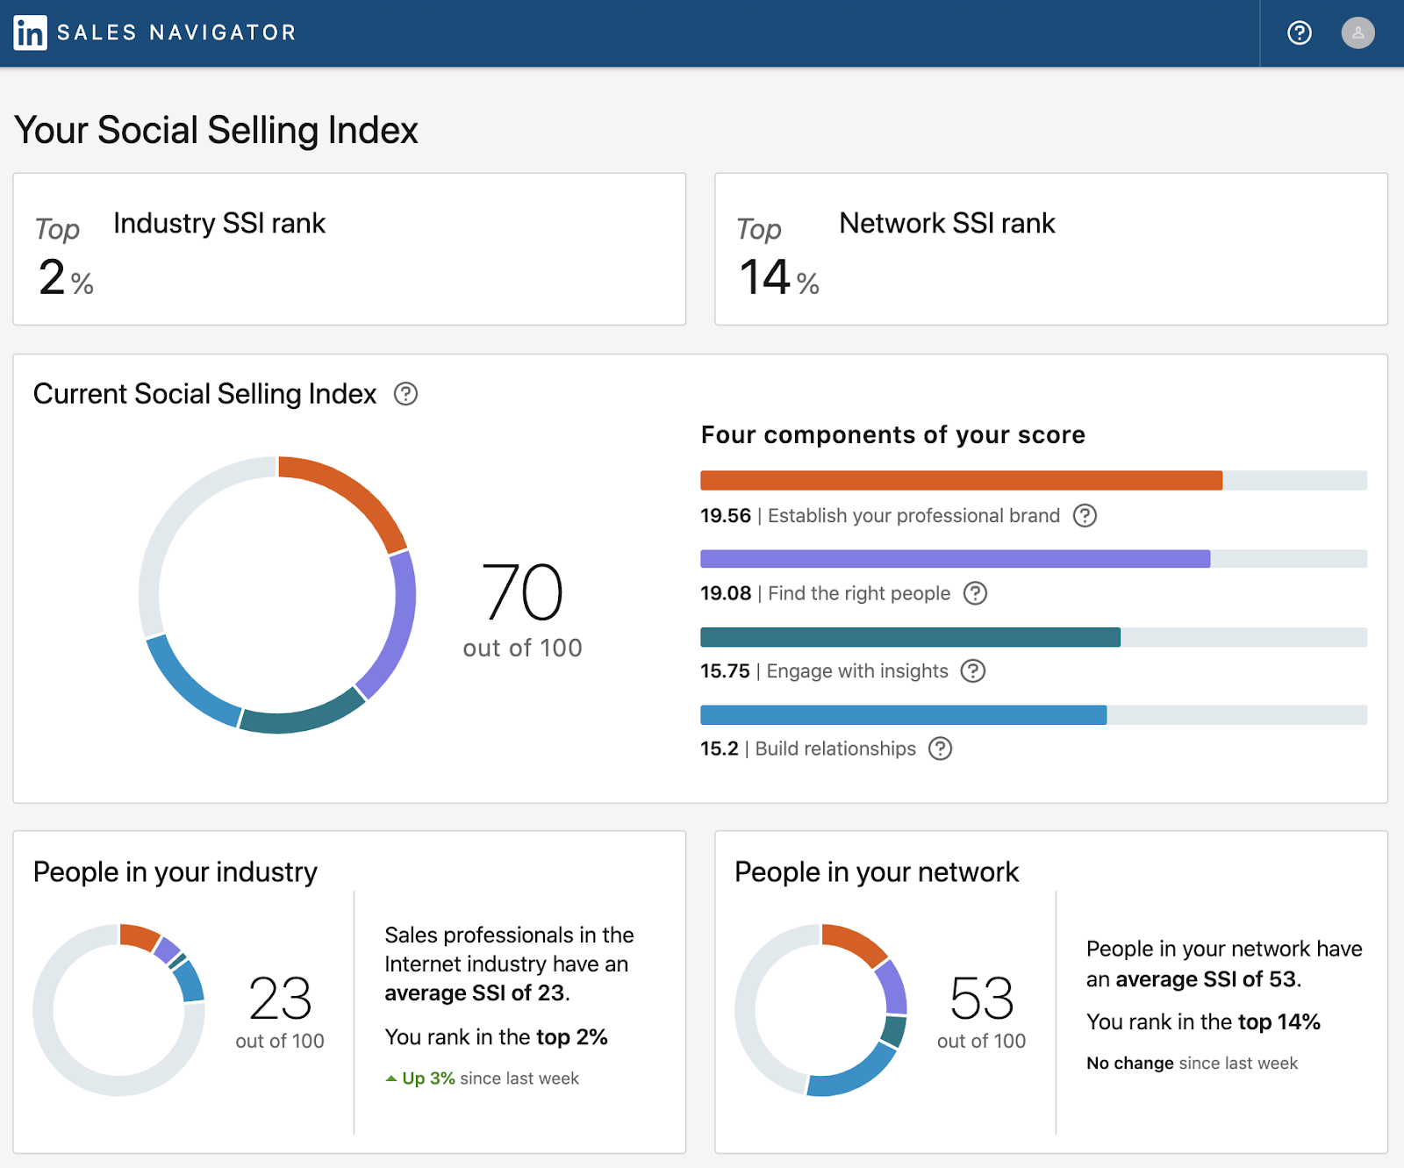This screenshot has width=1404, height=1168.
Task: Click the Industry SSI rank card
Action: coord(349,249)
